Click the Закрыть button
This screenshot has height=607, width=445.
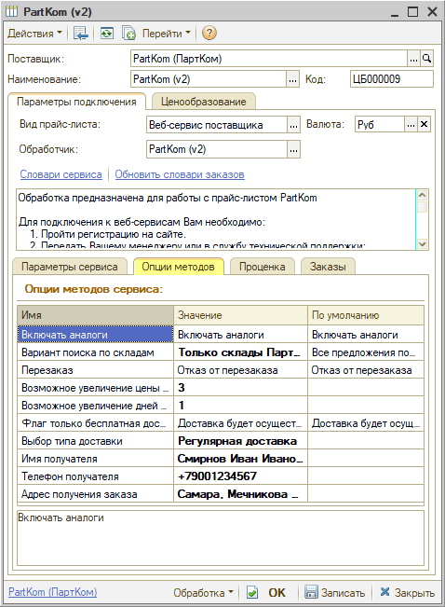pyautogui.click(x=407, y=593)
